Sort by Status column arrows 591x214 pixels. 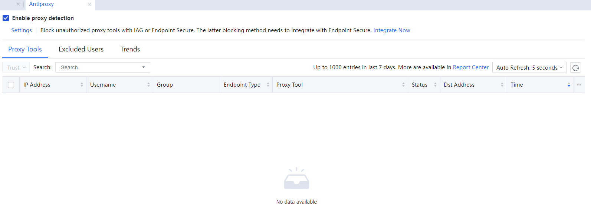click(x=435, y=85)
